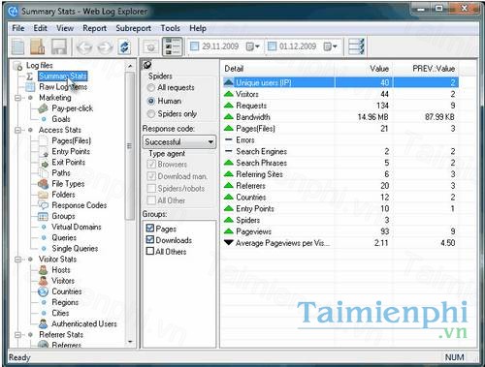This screenshot has height=367, width=485.
Task: Select the Average Pageviews per Vis... row
Action: pyautogui.click(x=340, y=243)
